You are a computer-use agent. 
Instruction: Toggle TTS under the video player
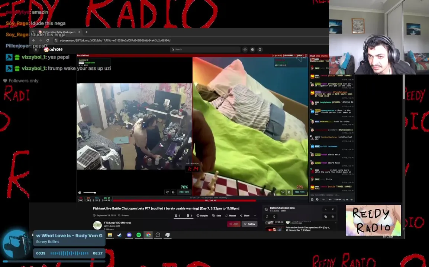tap(80, 199)
